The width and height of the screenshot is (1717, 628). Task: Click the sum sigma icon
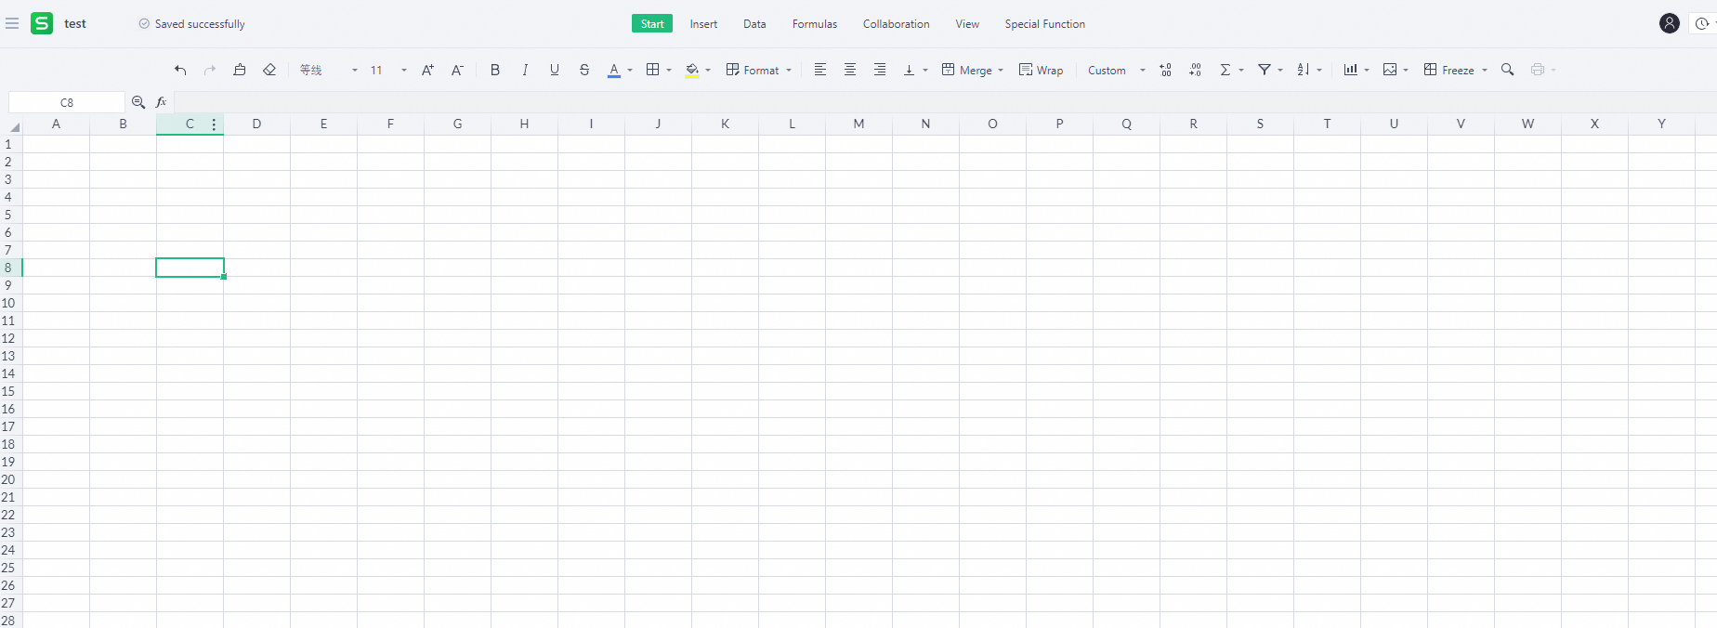1225,70
